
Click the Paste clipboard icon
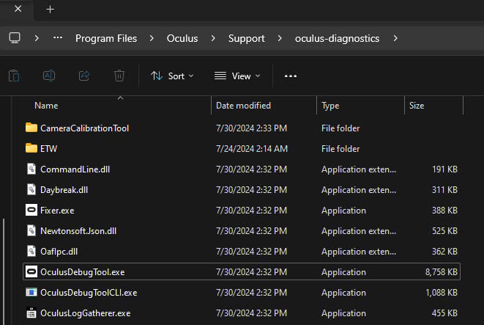coord(14,76)
